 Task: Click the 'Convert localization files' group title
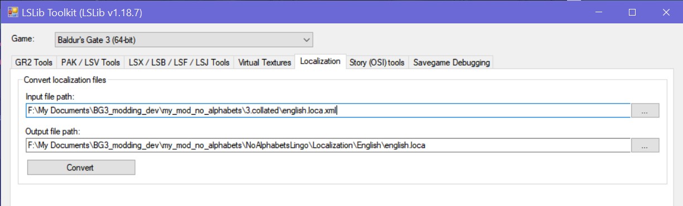click(65, 80)
